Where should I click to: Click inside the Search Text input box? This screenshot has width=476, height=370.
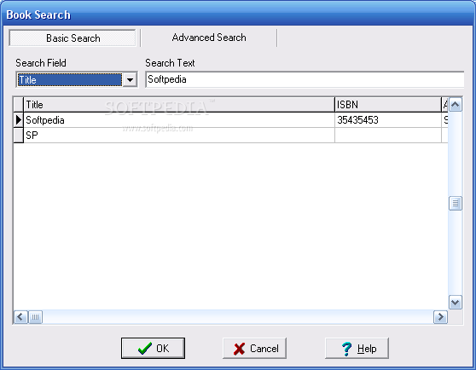pos(305,79)
